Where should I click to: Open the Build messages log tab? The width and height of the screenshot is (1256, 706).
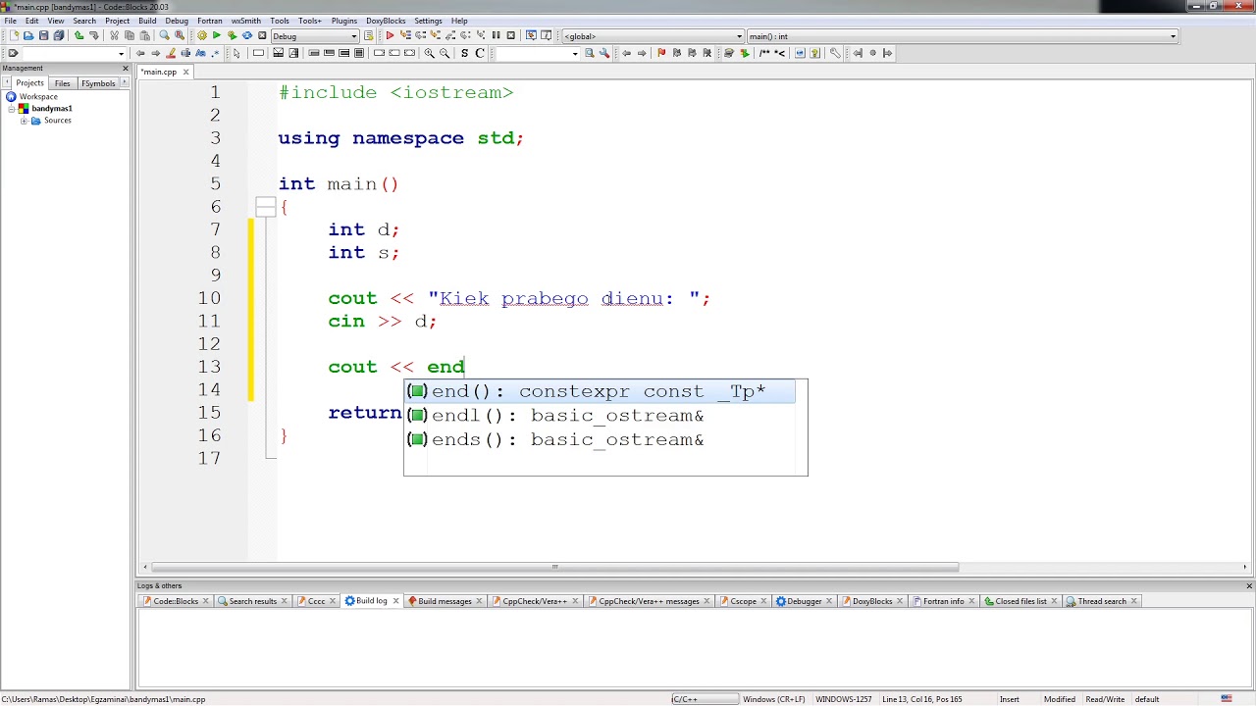[445, 601]
